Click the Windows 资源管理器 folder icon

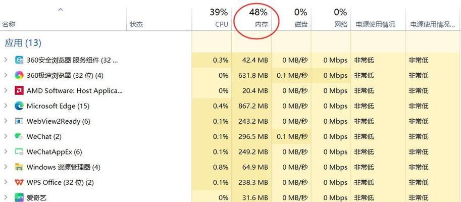tap(19, 167)
